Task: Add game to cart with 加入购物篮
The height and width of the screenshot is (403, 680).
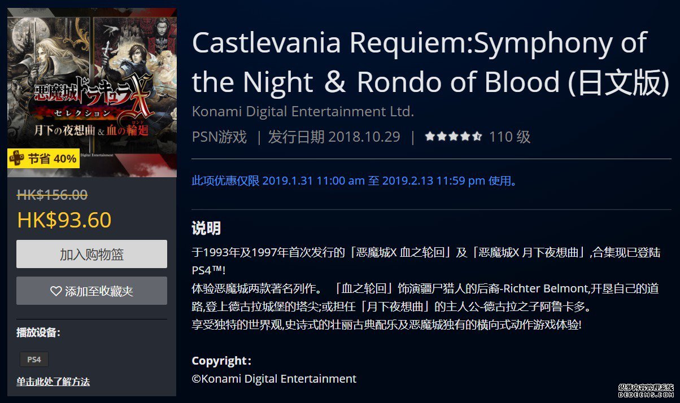Action: 91,254
